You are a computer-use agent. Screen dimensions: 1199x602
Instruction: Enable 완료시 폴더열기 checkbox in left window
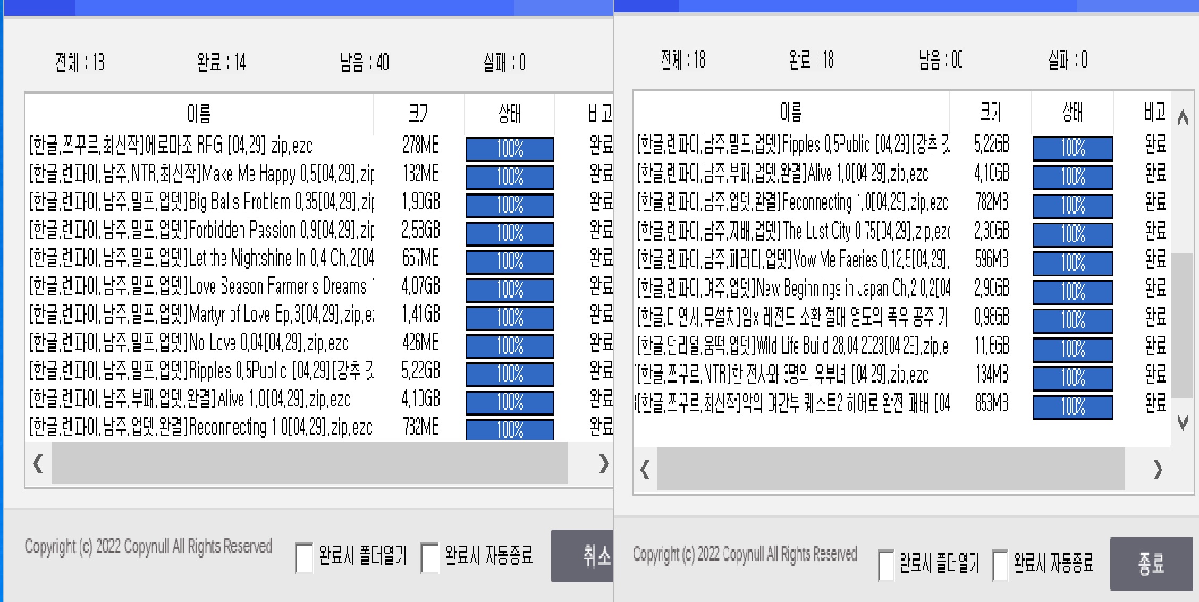[x=304, y=557]
